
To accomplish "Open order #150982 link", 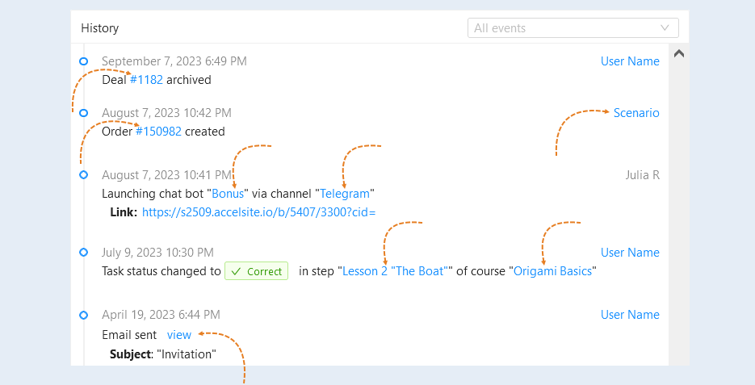I will point(158,132).
